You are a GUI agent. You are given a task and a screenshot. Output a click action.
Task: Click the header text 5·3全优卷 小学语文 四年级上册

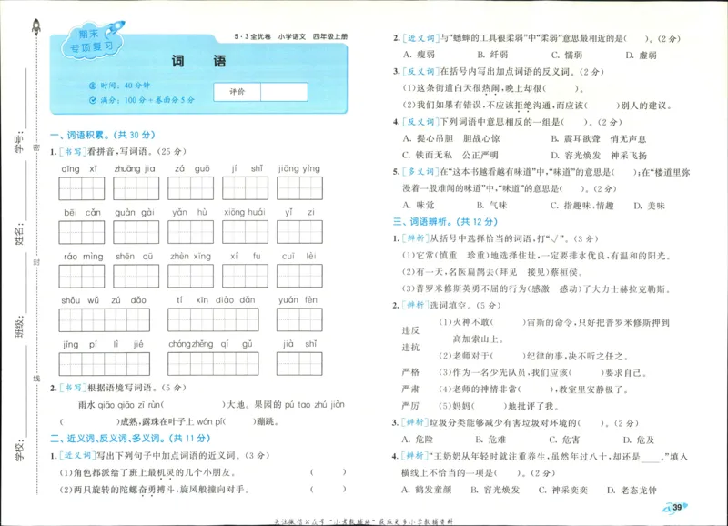[x=291, y=36]
